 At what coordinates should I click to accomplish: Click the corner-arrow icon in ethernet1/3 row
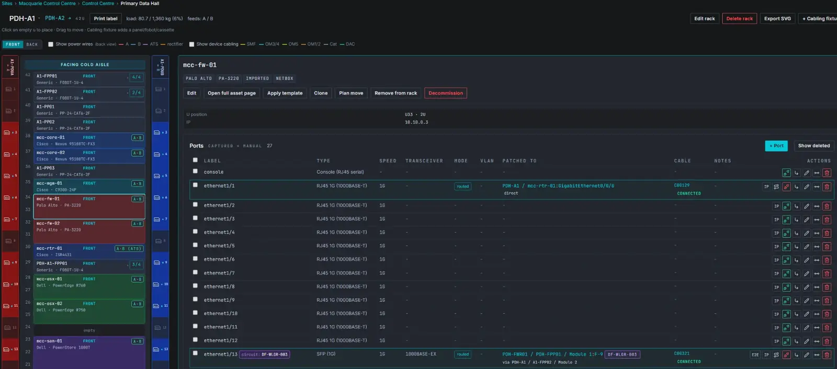pyautogui.click(x=797, y=220)
